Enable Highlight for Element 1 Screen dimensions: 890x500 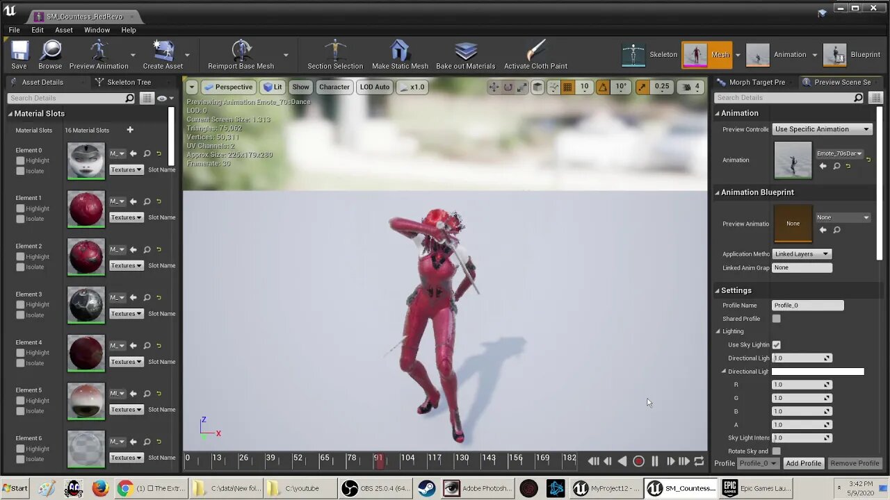(x=21, y=208)
